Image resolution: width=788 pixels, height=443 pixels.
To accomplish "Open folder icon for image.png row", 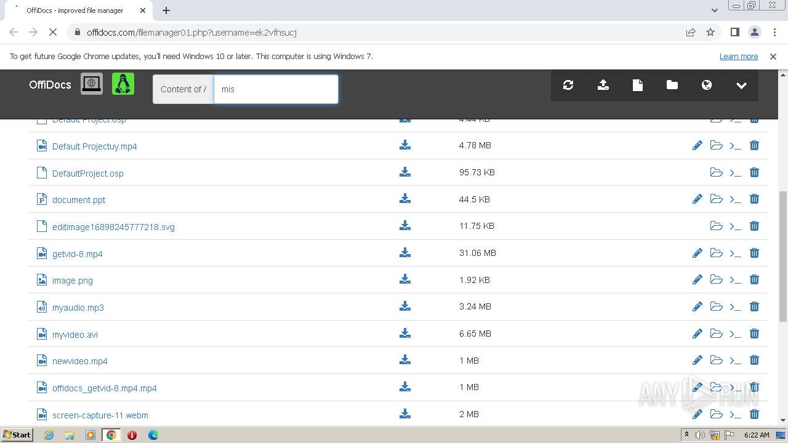I will tap(716, 279).
